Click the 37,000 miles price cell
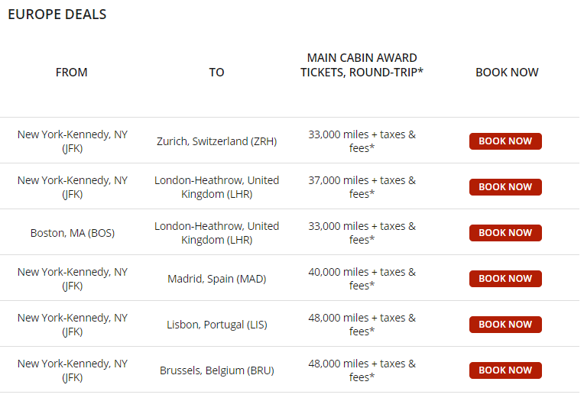 [362, 187]
